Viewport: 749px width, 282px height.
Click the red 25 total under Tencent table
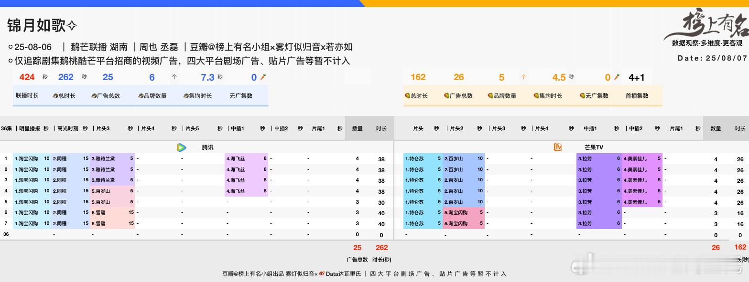pyautogui.click(x=357, y=248)
